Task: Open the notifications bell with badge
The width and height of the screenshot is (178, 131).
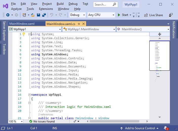Action: [x=166, y=128]
